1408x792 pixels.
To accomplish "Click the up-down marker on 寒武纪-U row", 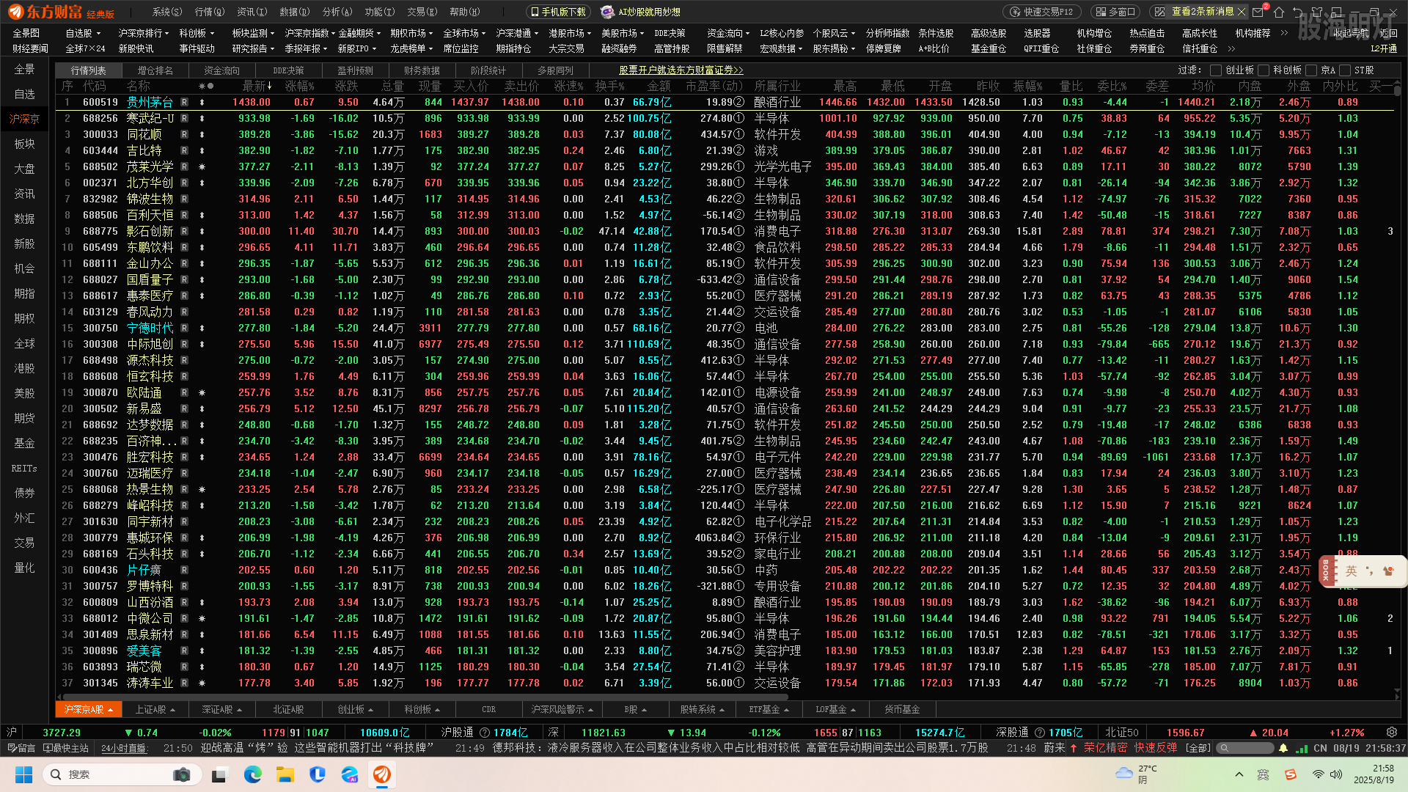I will click(202, 118).
